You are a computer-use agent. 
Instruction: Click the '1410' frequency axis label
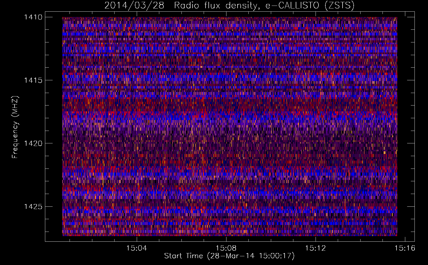tap(33, 17)
